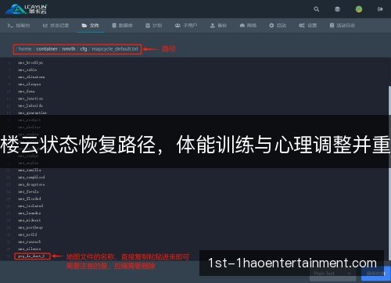Click the container breadcrumb link
Image resolution: width=391 pixels, height=283 pixels.
[47, 49]
